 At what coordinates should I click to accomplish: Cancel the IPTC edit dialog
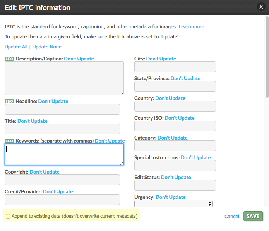pos(231,216)
